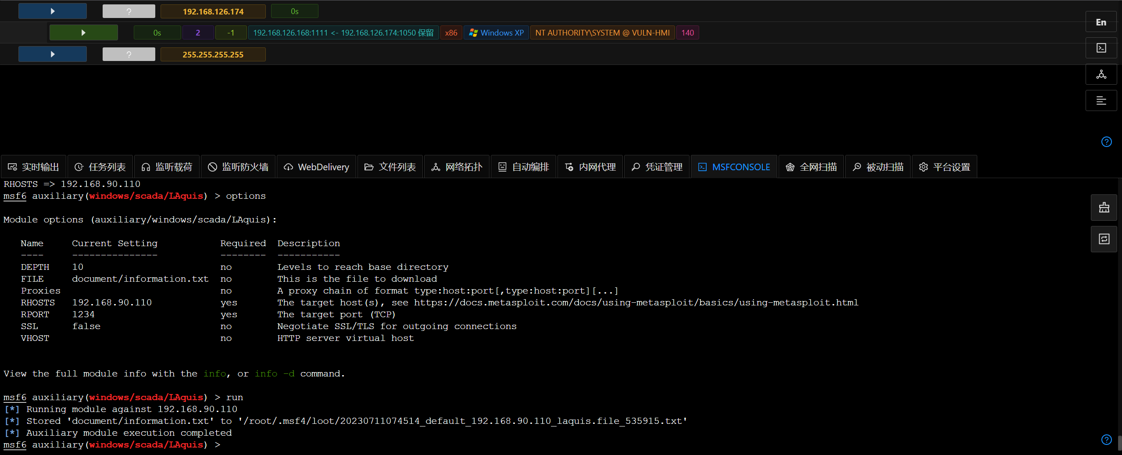Select the 192.168.126.174 IP label
The height and width of the screenshot is (455, 1122).
[x=213, y=11]
